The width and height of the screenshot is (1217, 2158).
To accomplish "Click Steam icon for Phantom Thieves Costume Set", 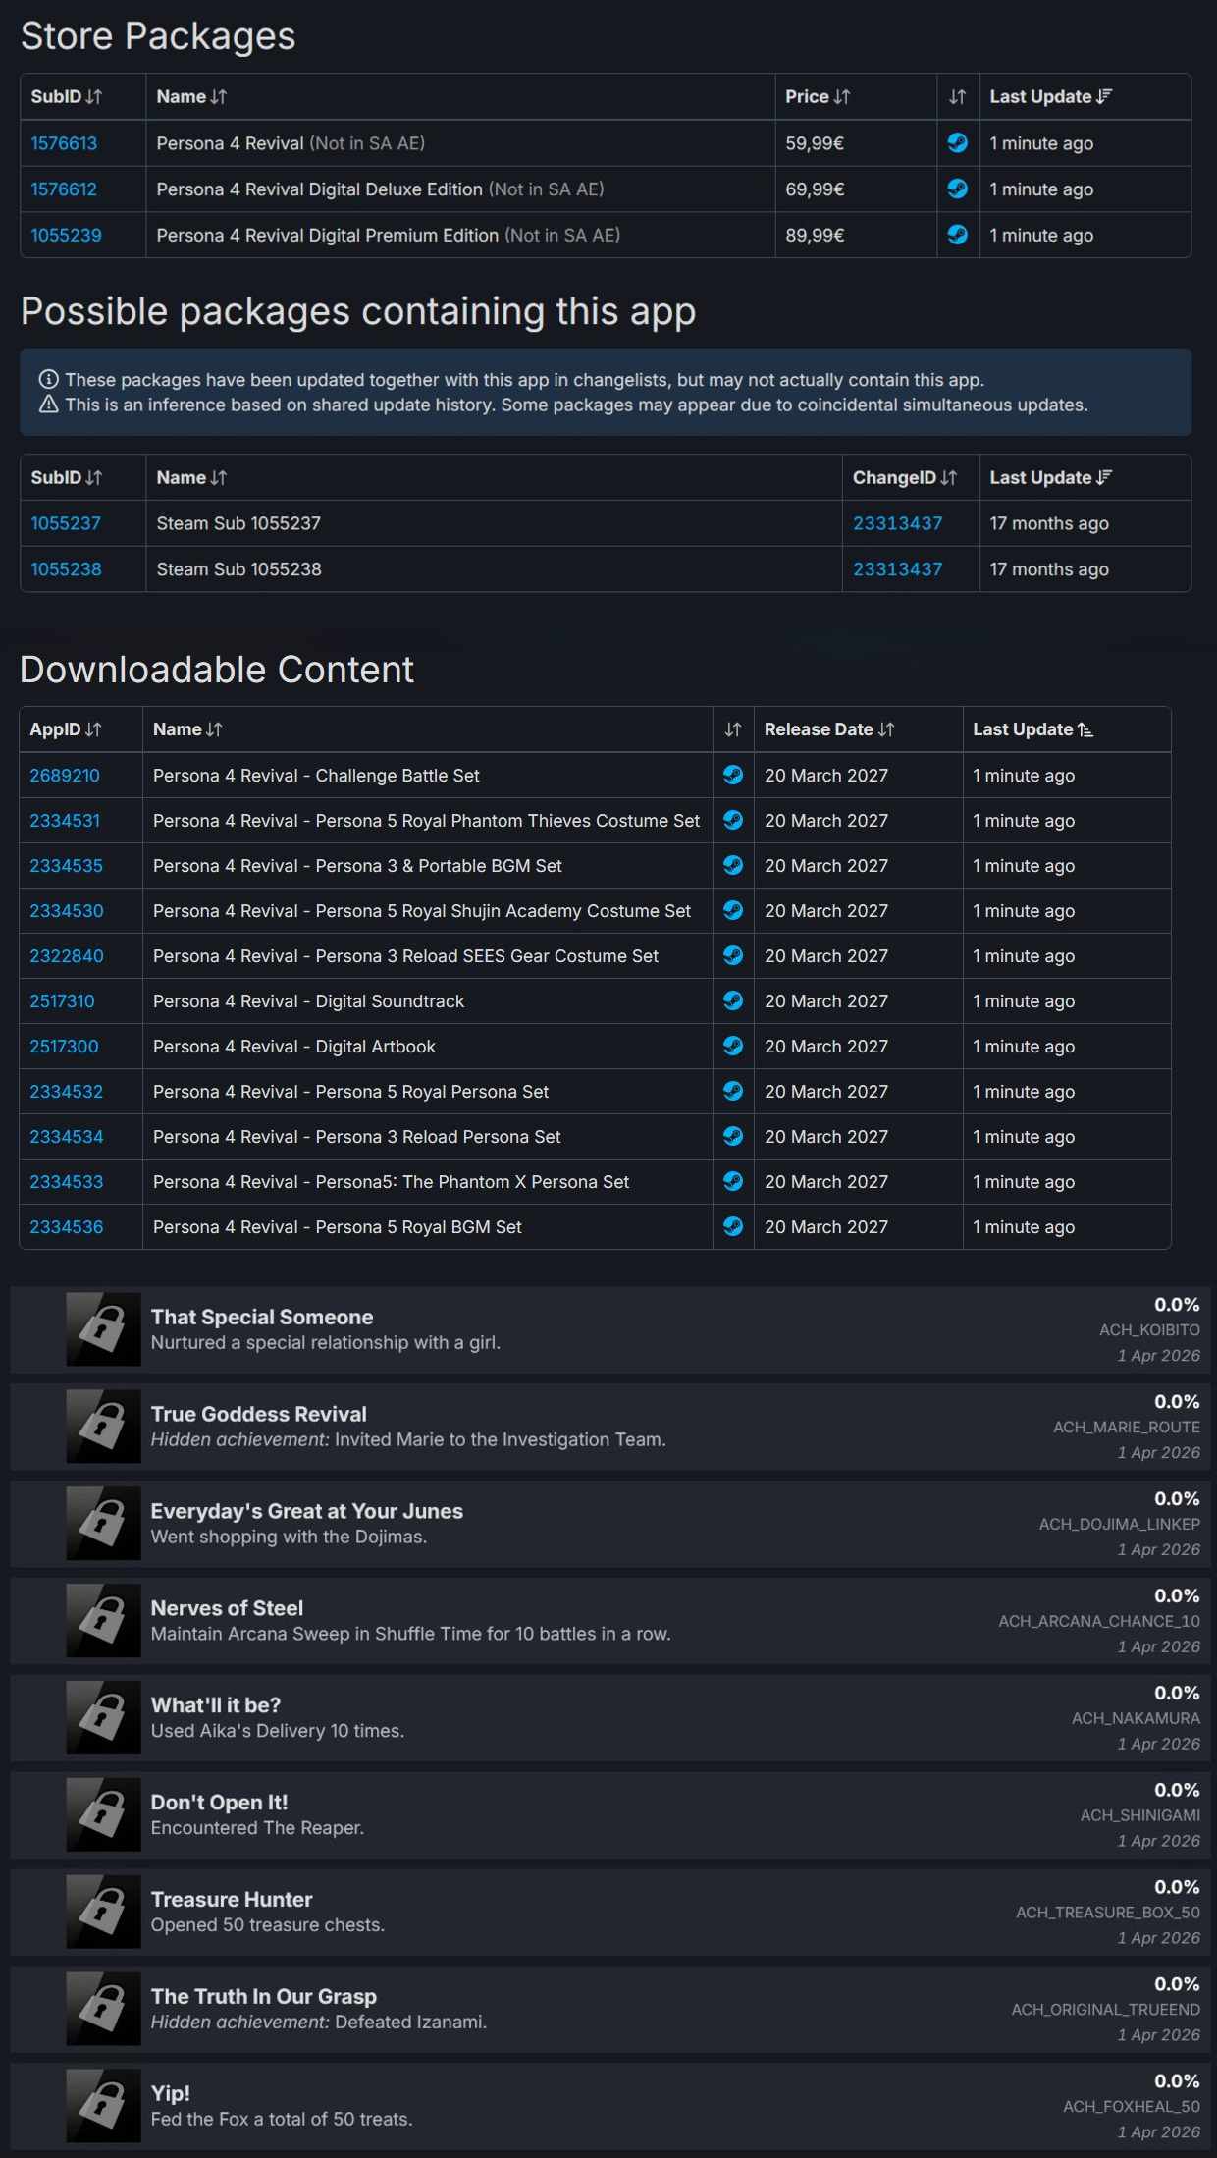I will point(733,820).
